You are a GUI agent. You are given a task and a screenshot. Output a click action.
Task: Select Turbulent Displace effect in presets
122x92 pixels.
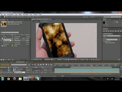112,40
